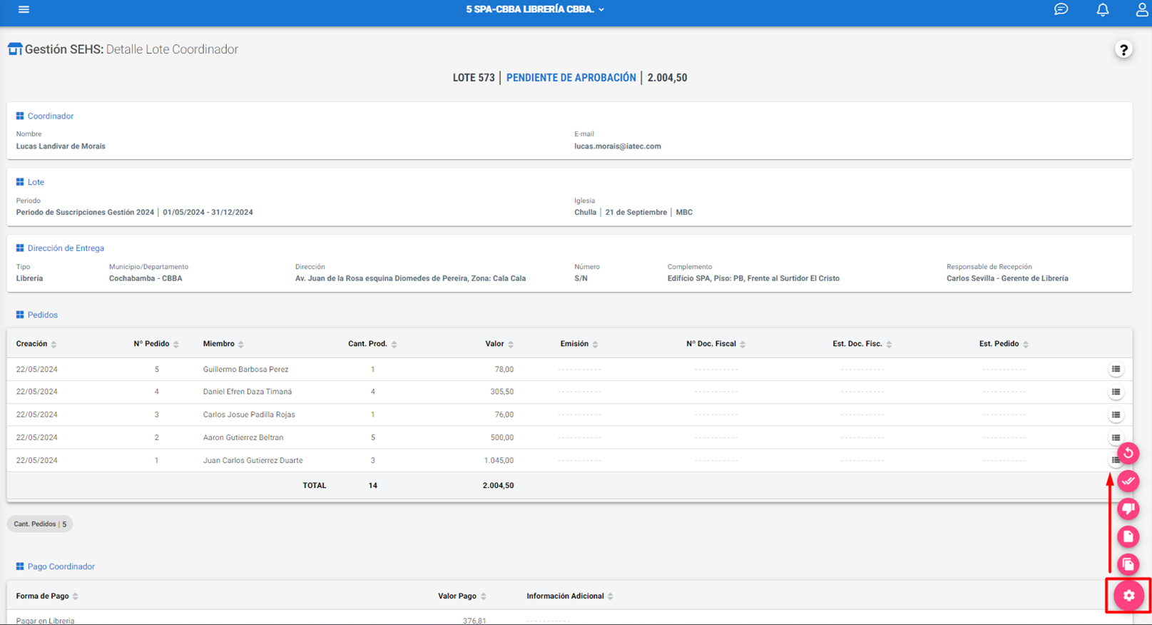Click member name Daniel Efren Daza Timaná
Screen dimensions: 1152x625
pyautogui.click(x=247, y=392)
